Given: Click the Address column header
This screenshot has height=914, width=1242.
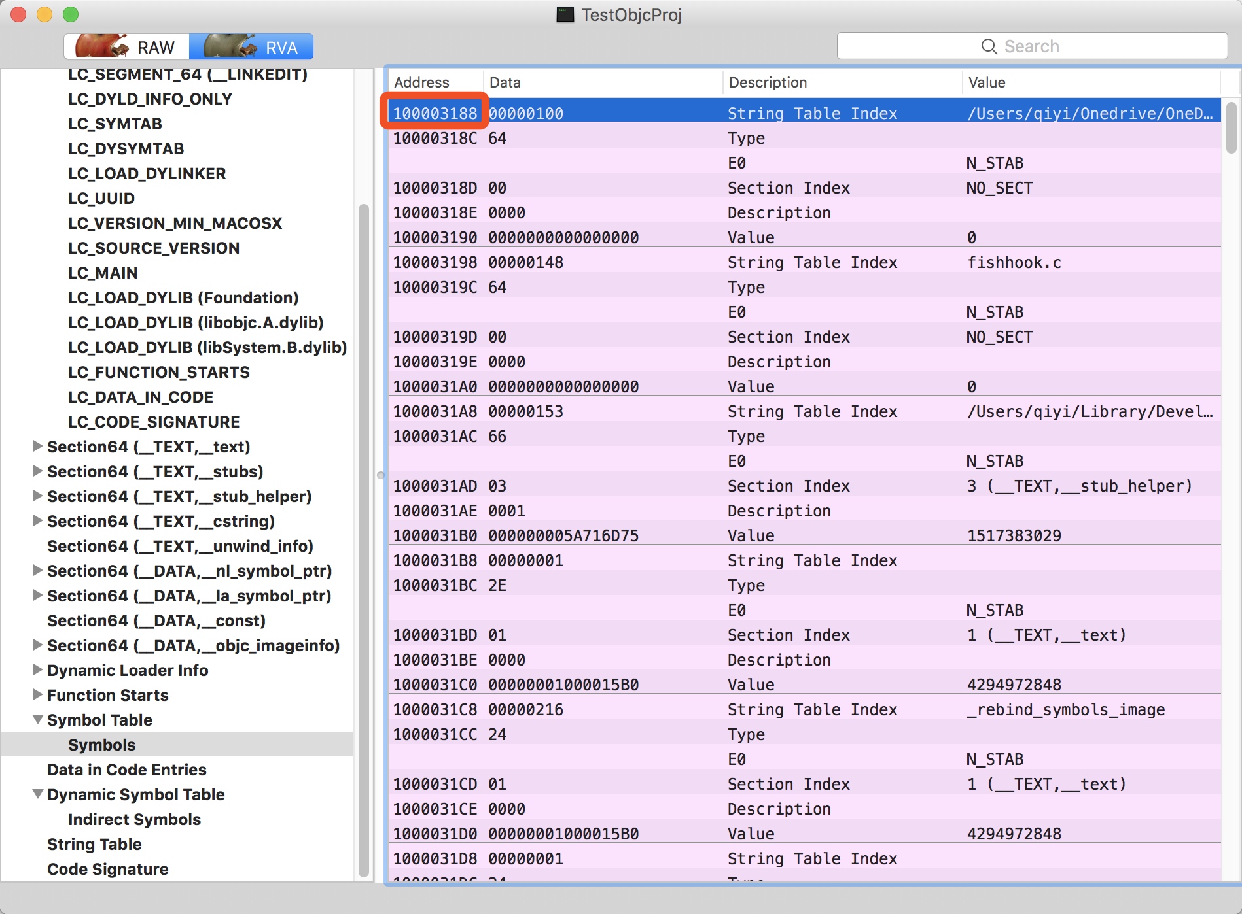Looking at the screenshot, I should (x=436, y=82).
